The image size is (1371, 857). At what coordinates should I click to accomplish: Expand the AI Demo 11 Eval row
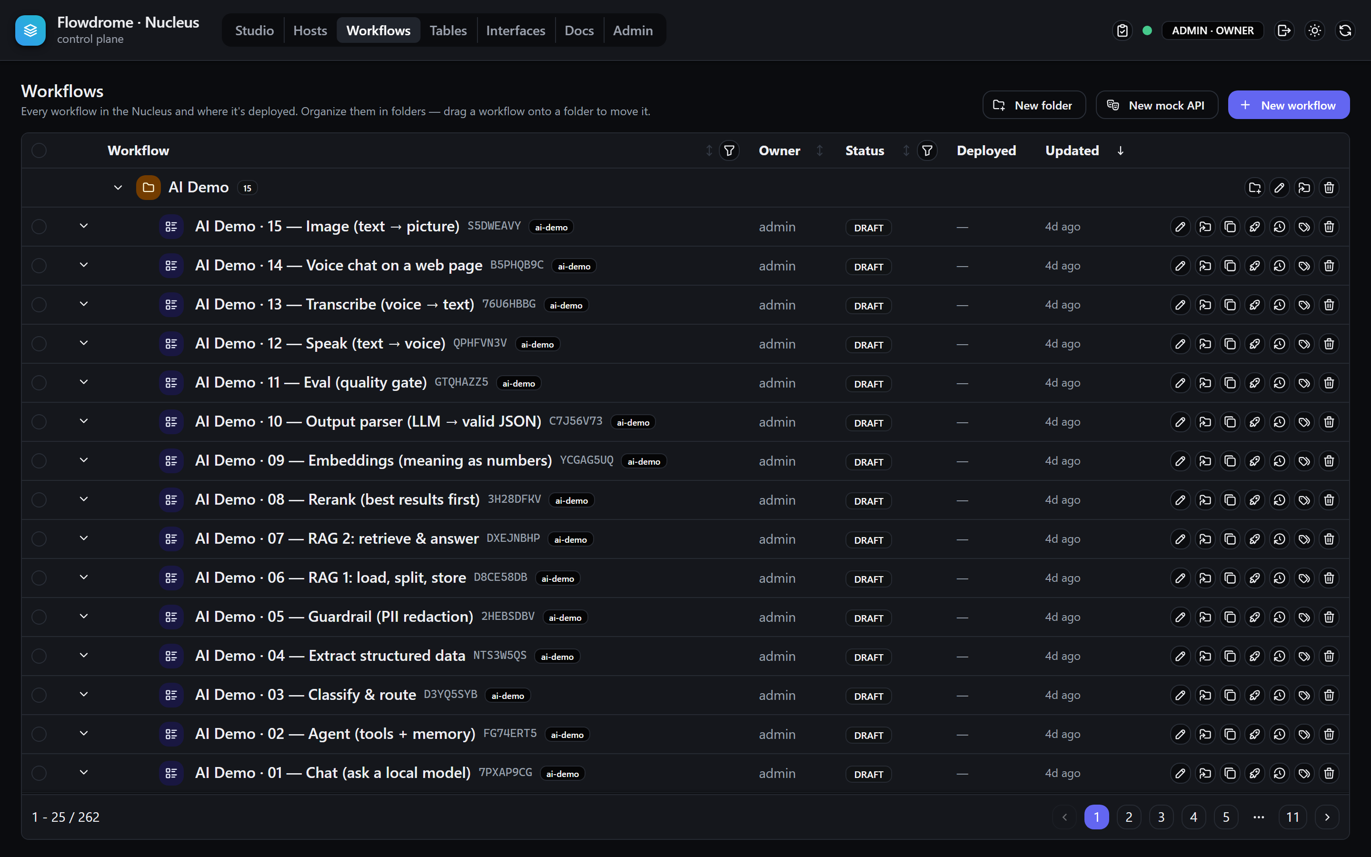84,383
